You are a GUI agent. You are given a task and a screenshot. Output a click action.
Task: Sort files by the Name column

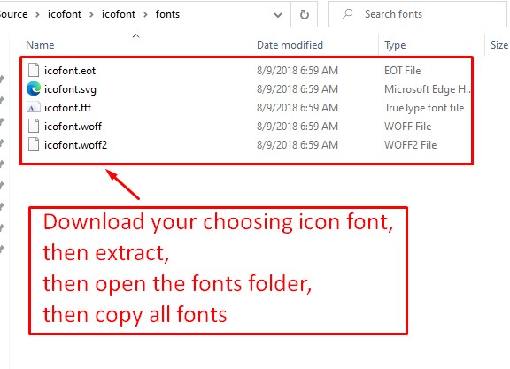pos(40,45)
